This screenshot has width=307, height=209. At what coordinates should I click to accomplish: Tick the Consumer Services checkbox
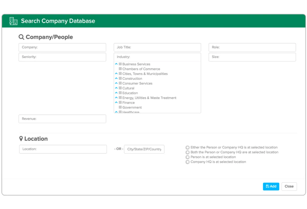point(120,83)
